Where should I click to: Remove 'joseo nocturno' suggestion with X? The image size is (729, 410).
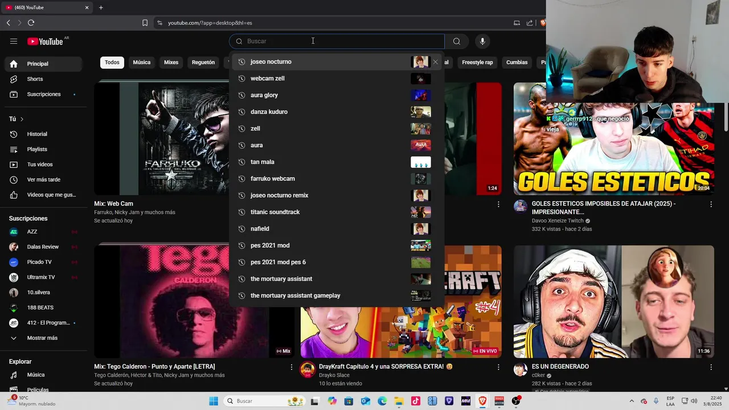[436, 62]
